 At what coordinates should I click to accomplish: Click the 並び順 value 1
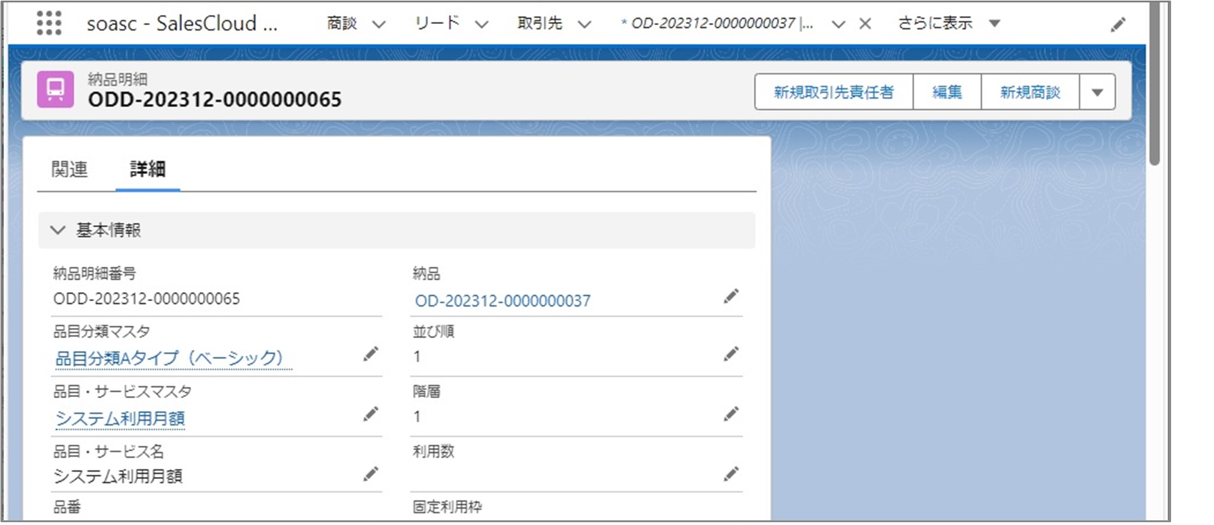(x=417, y=357)
